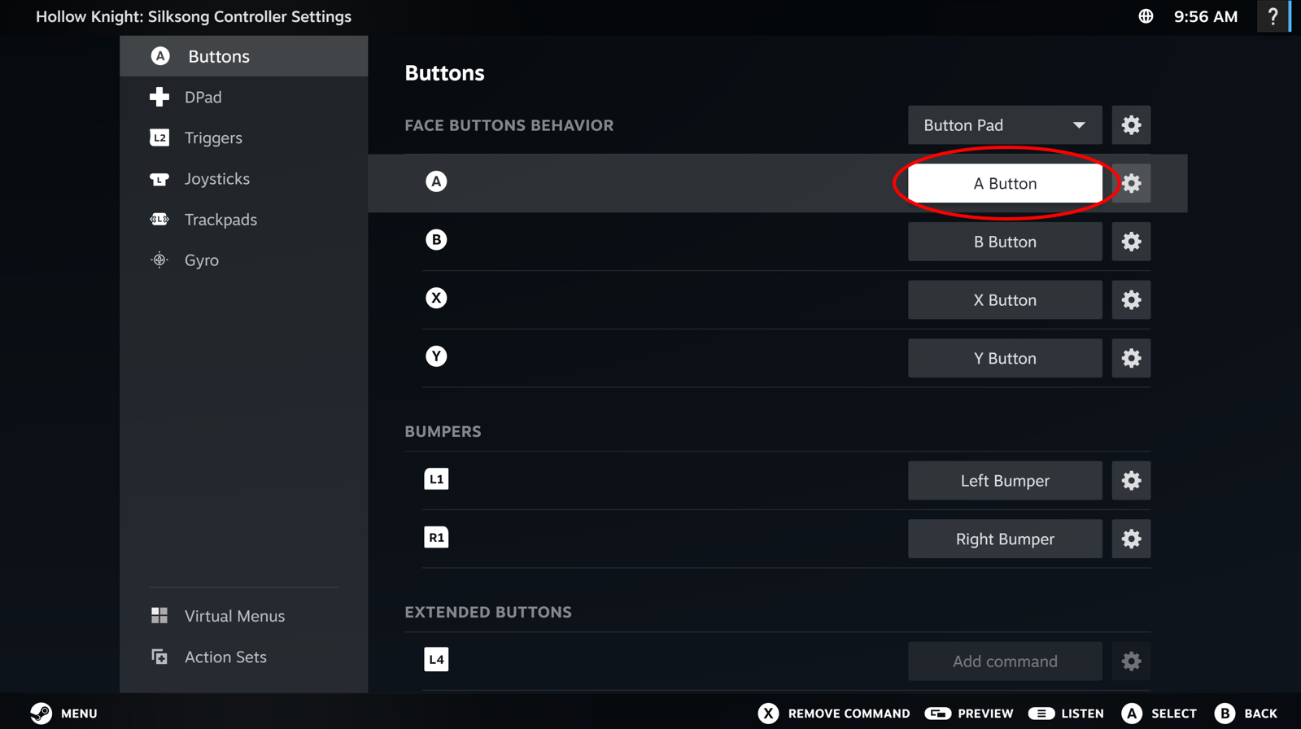
Task: Click Add command for L4
Action: click(x=1005, y=661)
